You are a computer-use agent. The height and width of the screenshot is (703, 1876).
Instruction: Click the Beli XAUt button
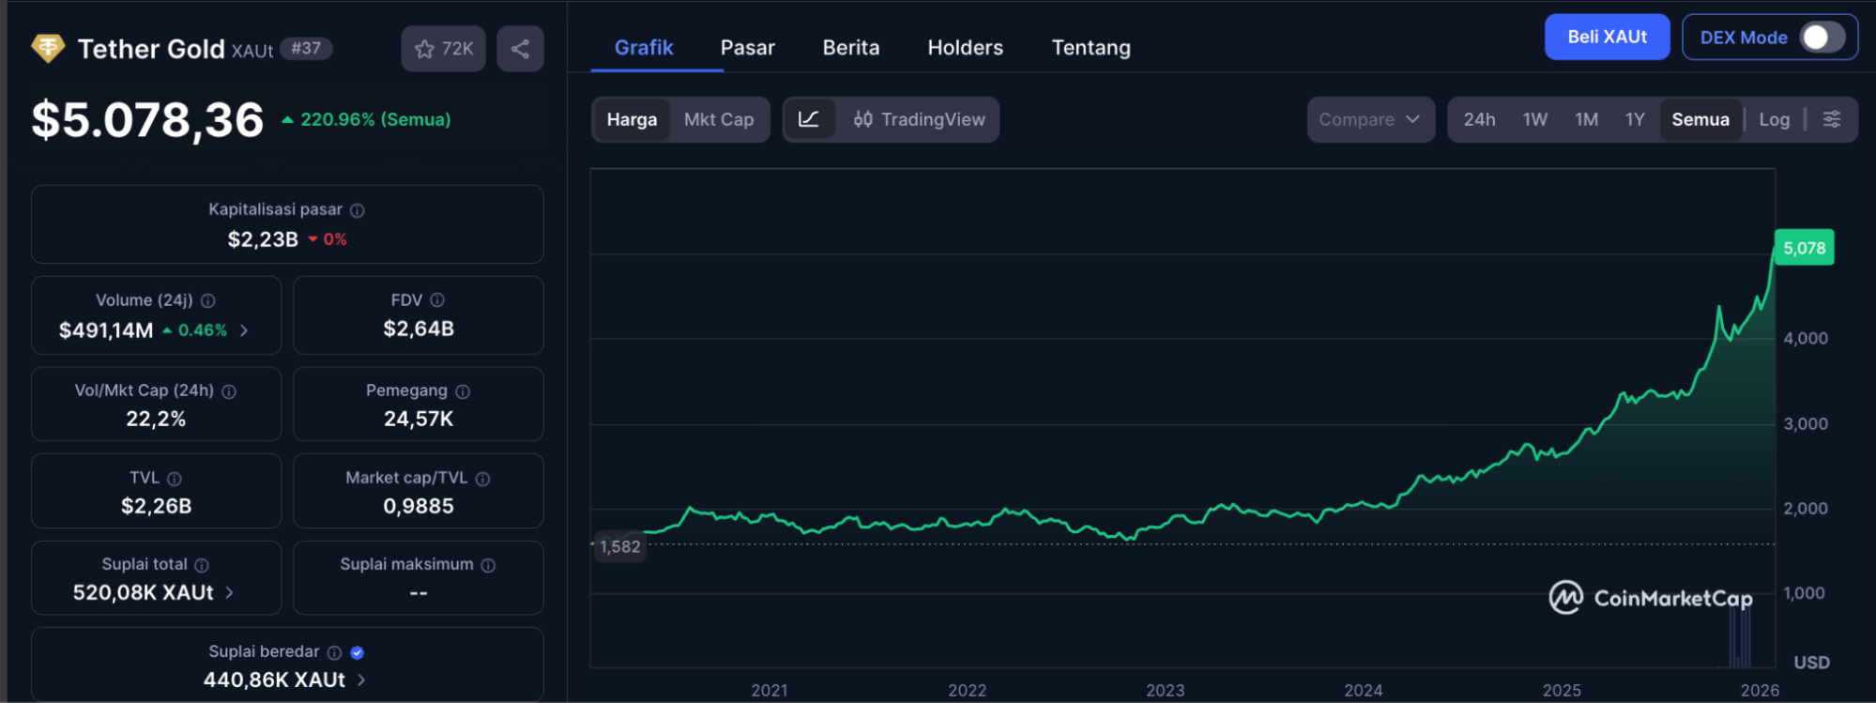pos(1608,38)
